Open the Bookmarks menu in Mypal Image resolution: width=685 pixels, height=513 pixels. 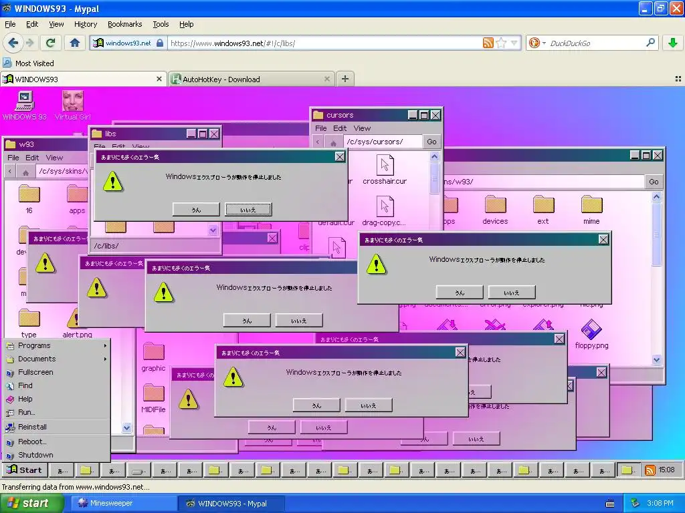pos(125,24)
